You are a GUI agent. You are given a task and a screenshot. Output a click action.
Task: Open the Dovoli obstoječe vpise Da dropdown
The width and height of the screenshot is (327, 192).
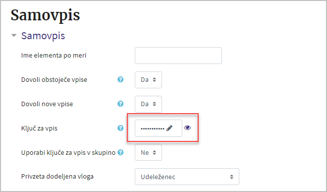click(x=148, y=80)
